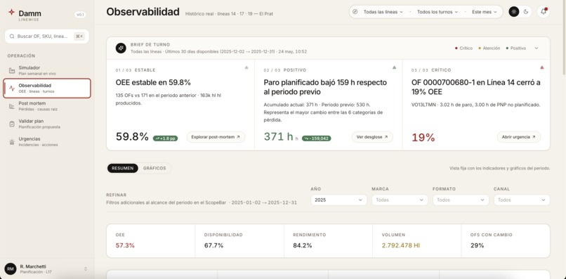Viewport: 566px width, 279px height.
Task: Click the compass icon in scope bar
Action: point(355,11)
